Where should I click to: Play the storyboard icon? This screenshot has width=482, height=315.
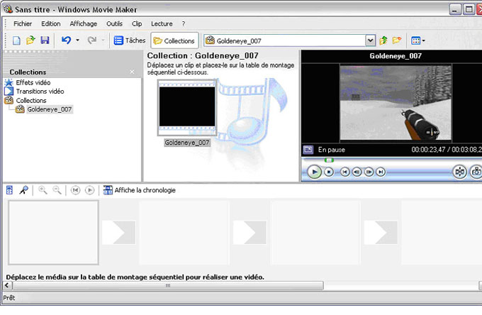(x=89, y=190)
